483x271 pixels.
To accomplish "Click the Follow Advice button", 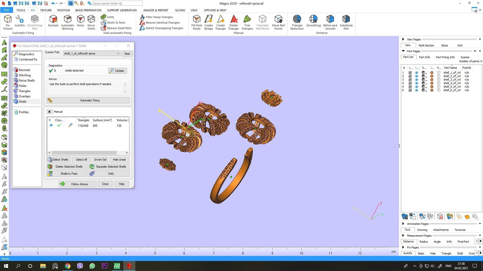I will [x=77, y=184].
